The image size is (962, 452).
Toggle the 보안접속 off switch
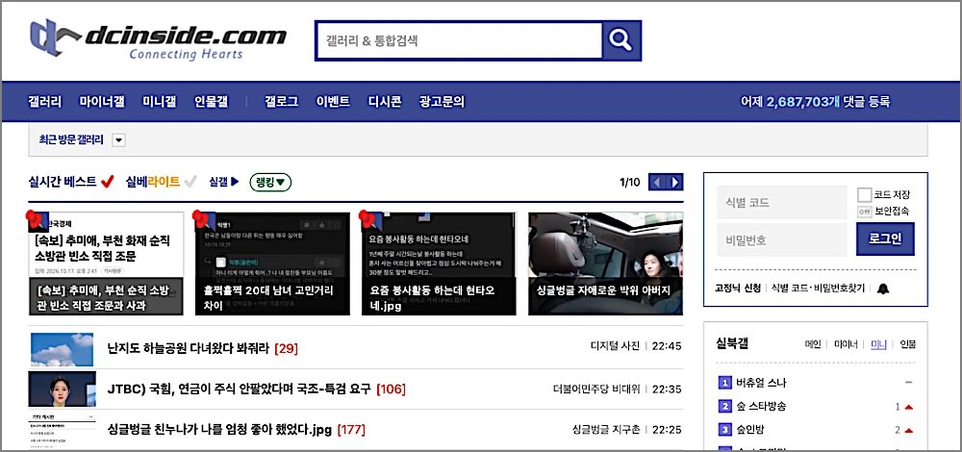click(x=865, y=212)
